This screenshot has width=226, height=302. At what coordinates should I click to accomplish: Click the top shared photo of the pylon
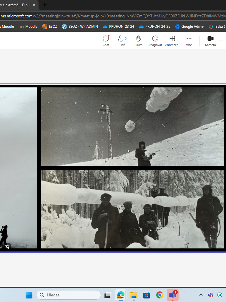(x=132, y=127)
